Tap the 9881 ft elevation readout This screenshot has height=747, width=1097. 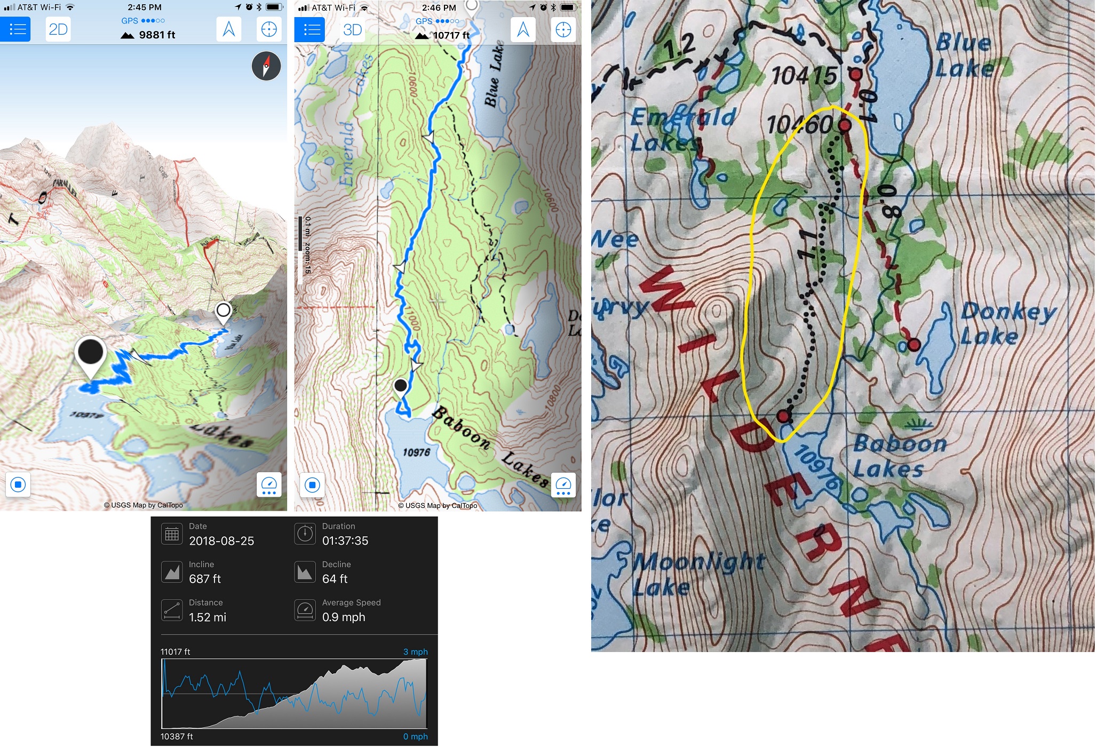(x=148, y=35)
